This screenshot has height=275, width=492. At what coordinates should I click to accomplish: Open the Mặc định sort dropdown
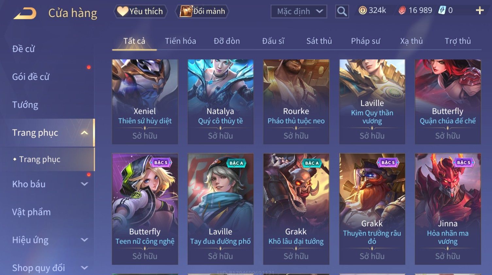(299, 12)
